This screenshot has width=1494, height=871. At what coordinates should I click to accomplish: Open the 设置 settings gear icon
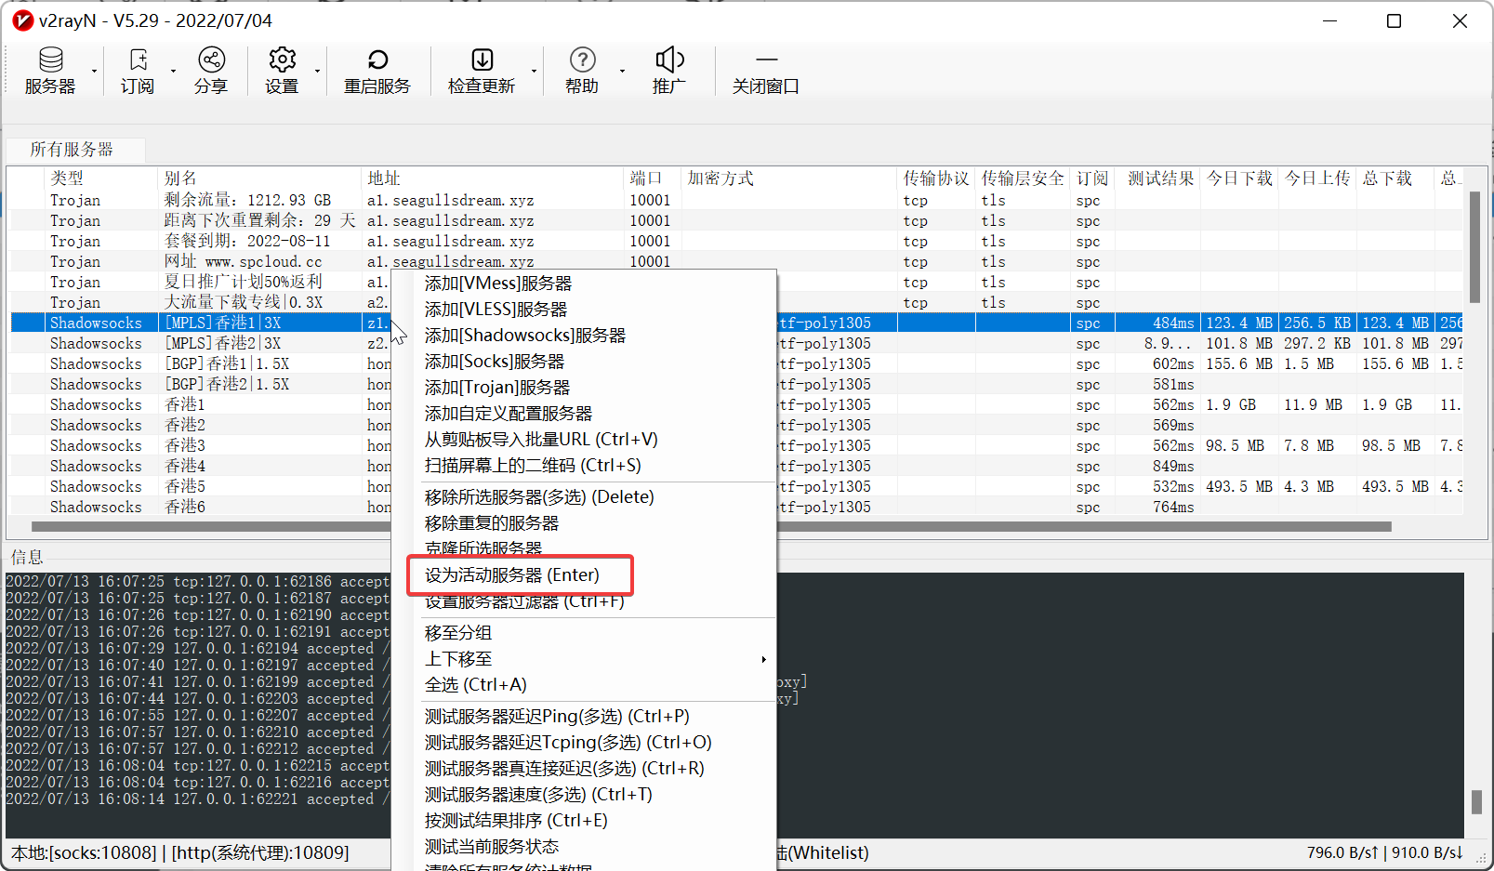(x=282, y=71)
